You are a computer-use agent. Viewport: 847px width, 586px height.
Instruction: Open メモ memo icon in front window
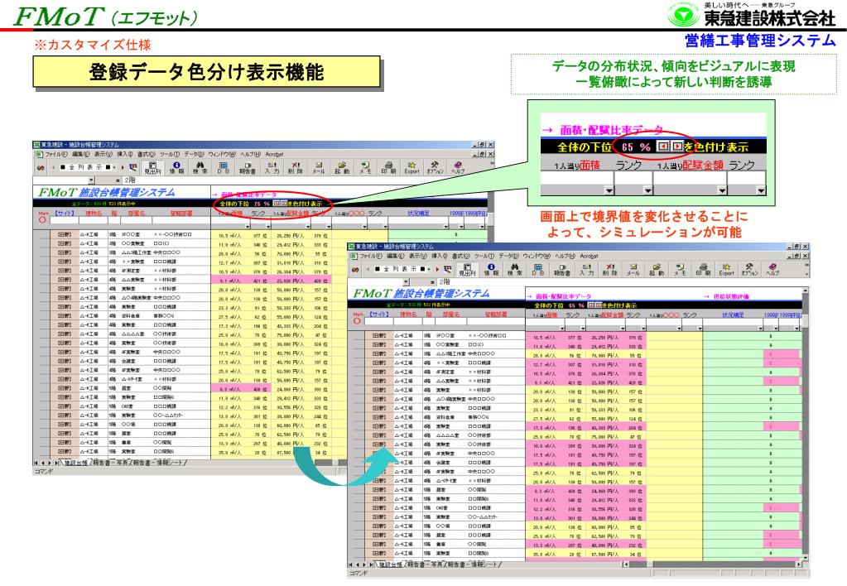point(680,270)
